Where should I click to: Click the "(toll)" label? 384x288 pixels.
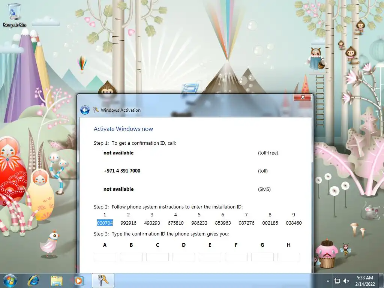click(x=263, y=171)
